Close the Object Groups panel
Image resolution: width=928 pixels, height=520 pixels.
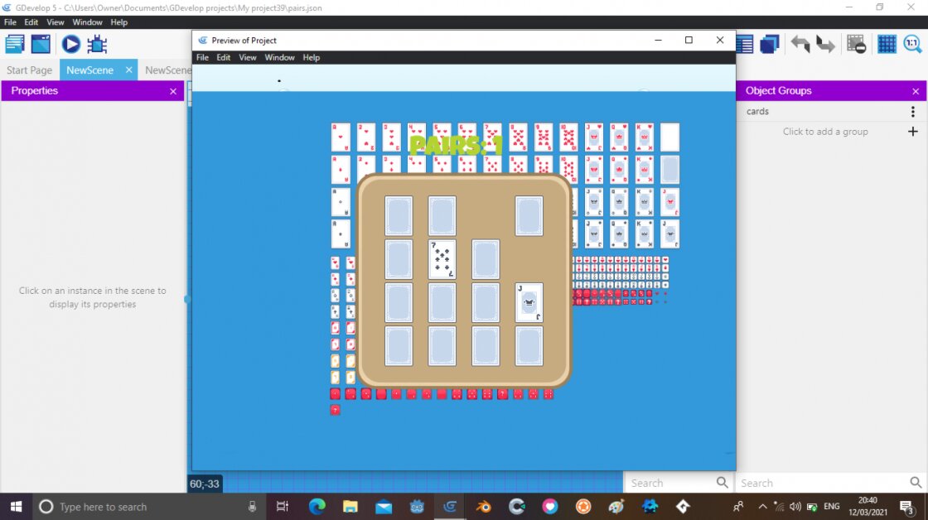(x=916, y=91)
